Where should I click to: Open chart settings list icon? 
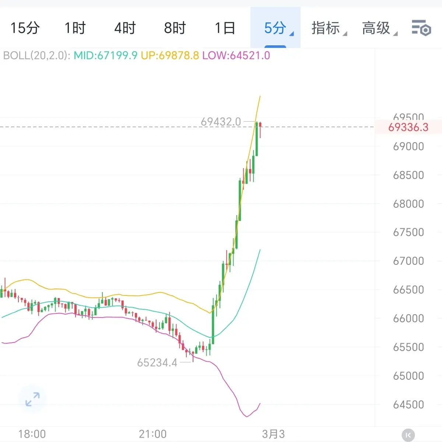pyautogui.click(x=421, y=28)
